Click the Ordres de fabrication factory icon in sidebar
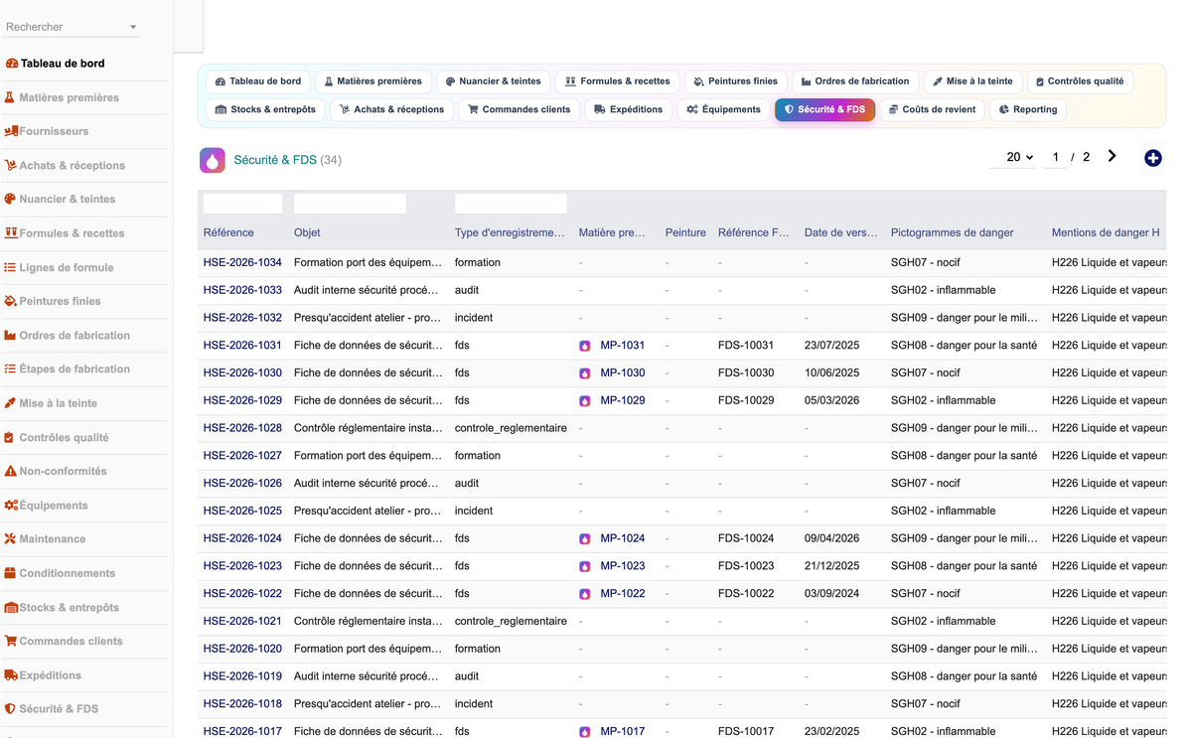This screenshot has width=1192, height=738. click(11, 336)
